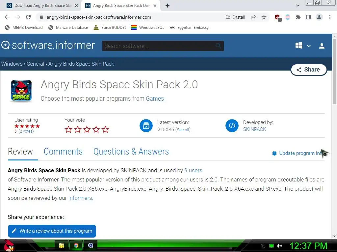Open the Bonzi BUDDY! bookmark
Screen dimensions: 337x252
click(x=110, y=28)
